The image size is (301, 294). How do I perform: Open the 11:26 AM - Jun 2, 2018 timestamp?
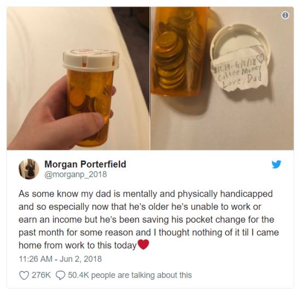60,259
